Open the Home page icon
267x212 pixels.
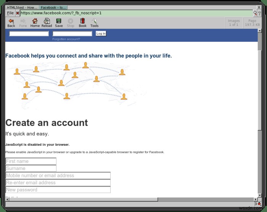[x=35, y=23]
